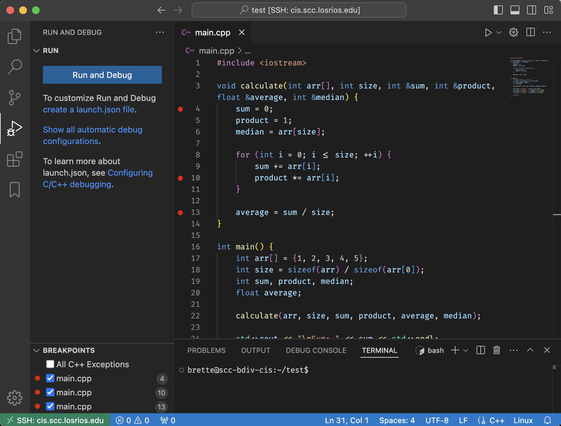Open the Search view icon

(14, 67)
